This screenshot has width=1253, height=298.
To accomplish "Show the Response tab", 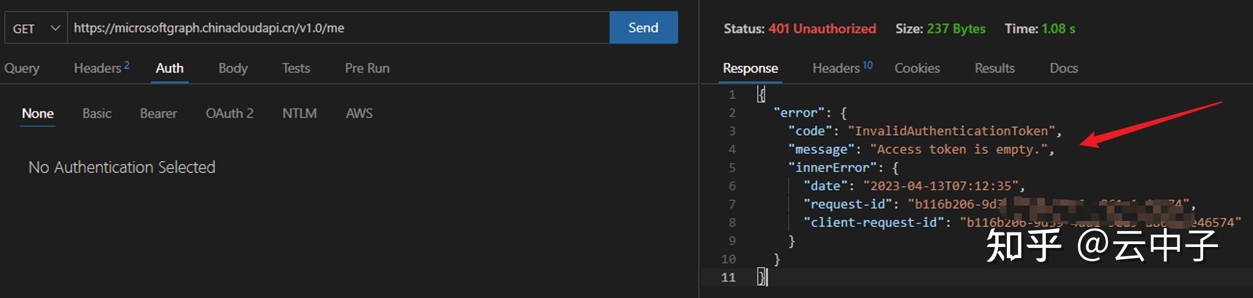I will tap(750, 68).
